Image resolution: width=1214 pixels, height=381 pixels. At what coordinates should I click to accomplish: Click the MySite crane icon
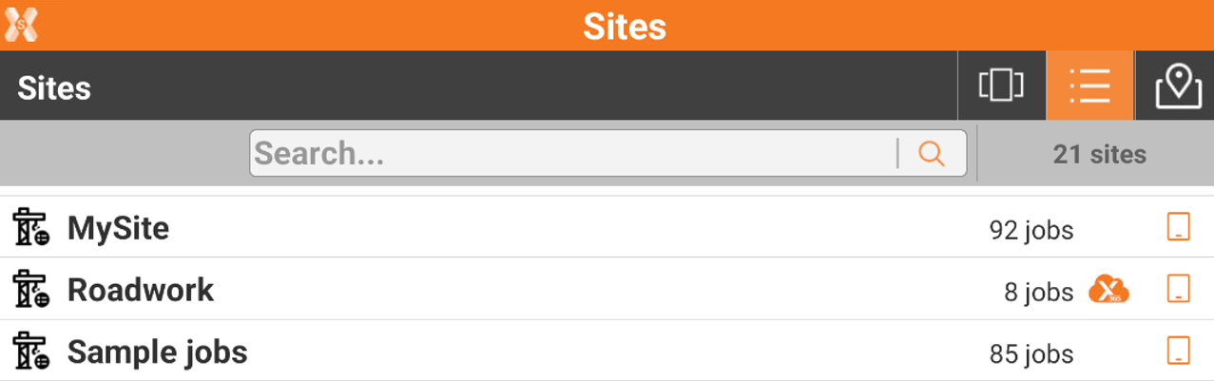tap(30, 228)
